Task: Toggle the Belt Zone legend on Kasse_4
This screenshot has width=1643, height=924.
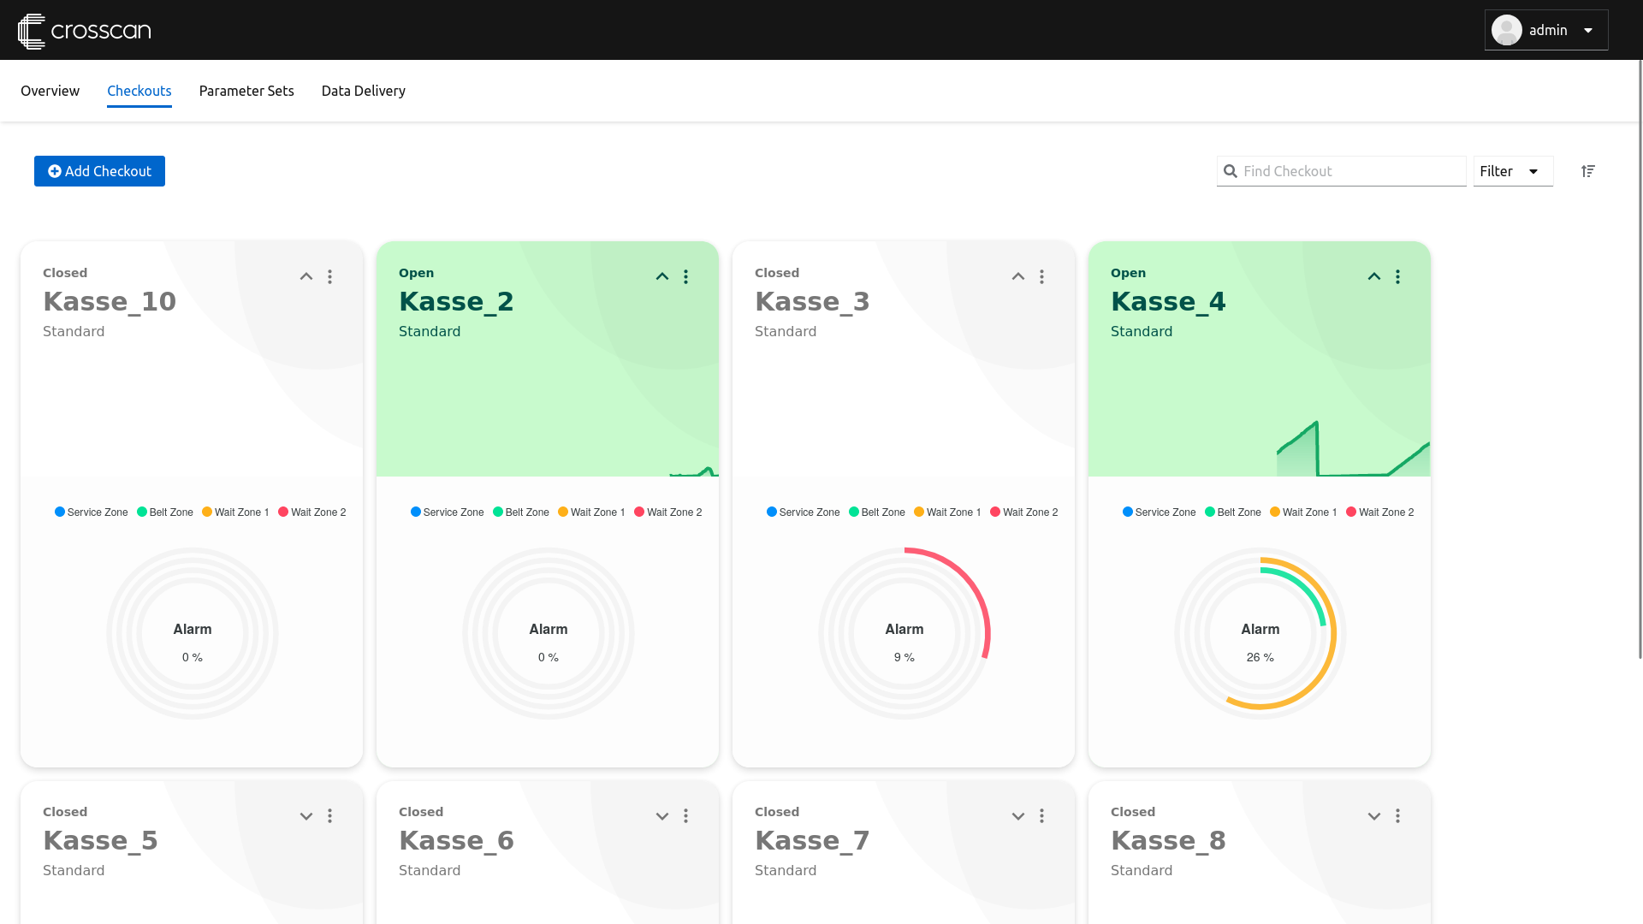Action: [1232, 512]
